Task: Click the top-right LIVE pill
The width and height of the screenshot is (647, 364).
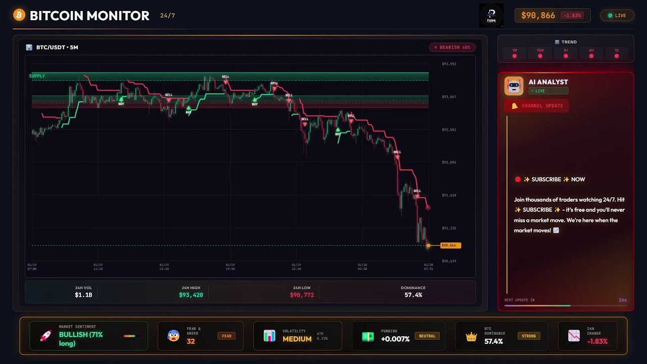Action: [617, 16]
